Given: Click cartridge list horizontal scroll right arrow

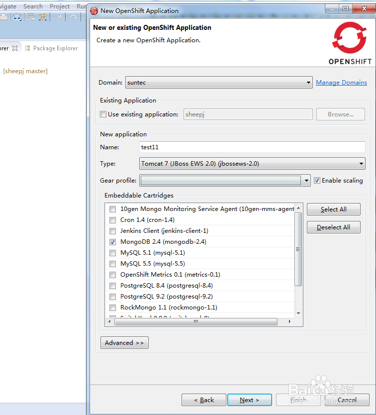Looking at the screenshot, I should (290, 321).
